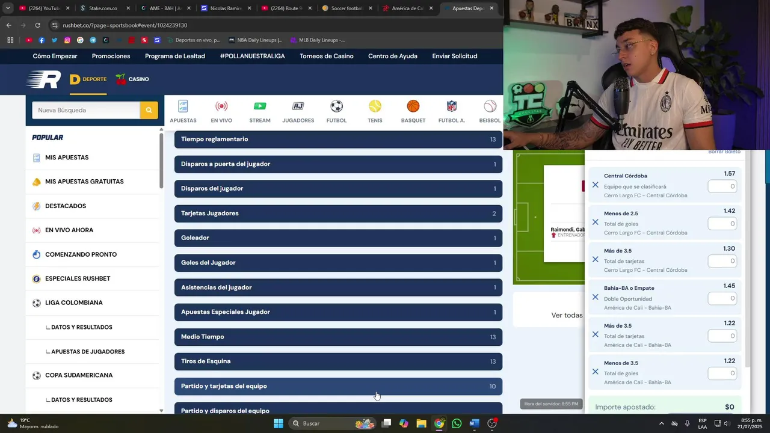Remove the Bahia-BA o Empate selection

pyautogui.click(x=595, y=297)
